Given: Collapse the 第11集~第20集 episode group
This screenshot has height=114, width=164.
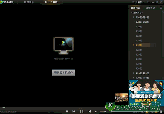Looking at the screenshot, I should [134, 22].
